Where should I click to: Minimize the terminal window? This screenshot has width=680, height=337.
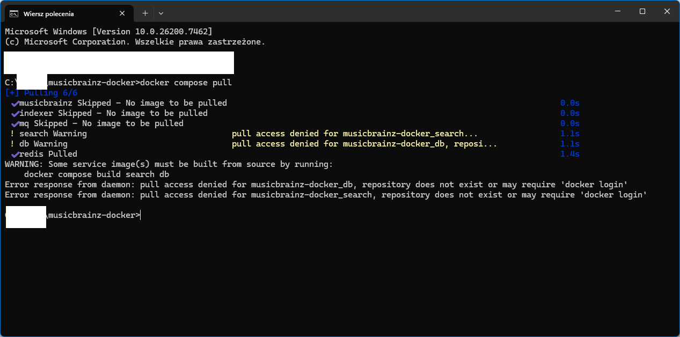click(x=618, y=11)
